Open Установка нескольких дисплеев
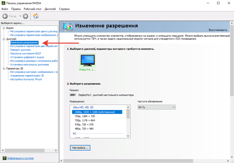The height and width of the screenshot is (163, 234). 29,65
